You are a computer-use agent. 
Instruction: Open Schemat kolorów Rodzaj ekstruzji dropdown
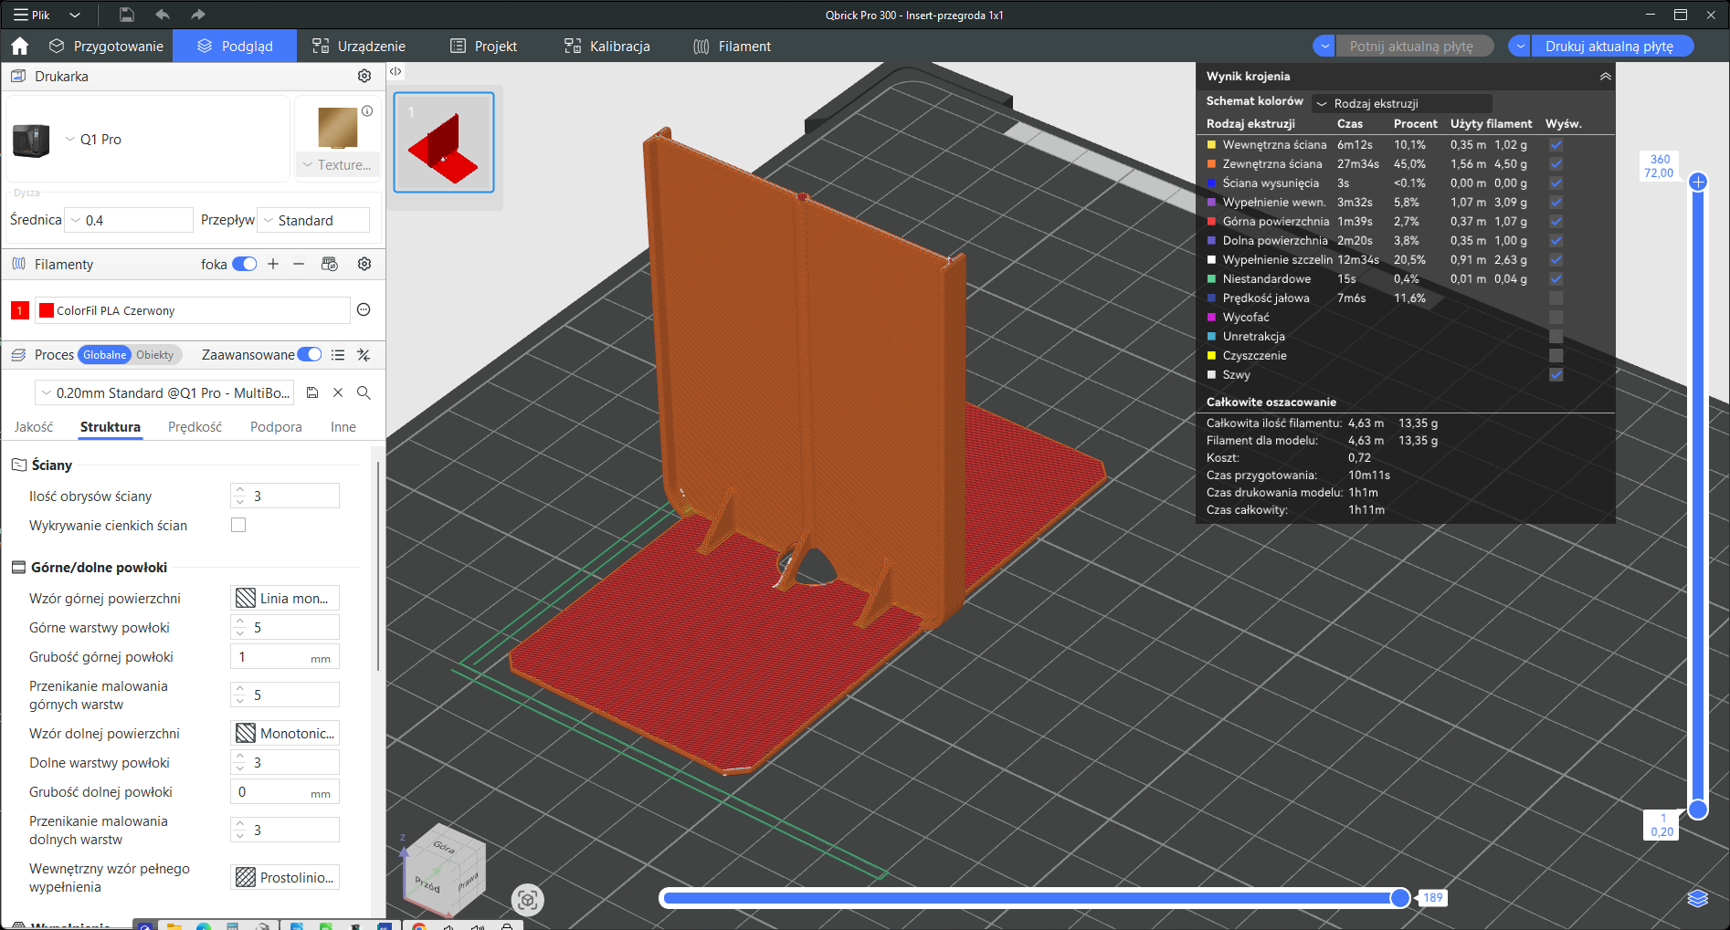click(1402, 103)
